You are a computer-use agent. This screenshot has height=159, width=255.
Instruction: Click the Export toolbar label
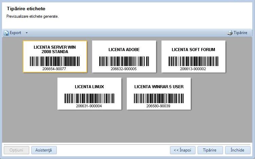tap(15, 33)
